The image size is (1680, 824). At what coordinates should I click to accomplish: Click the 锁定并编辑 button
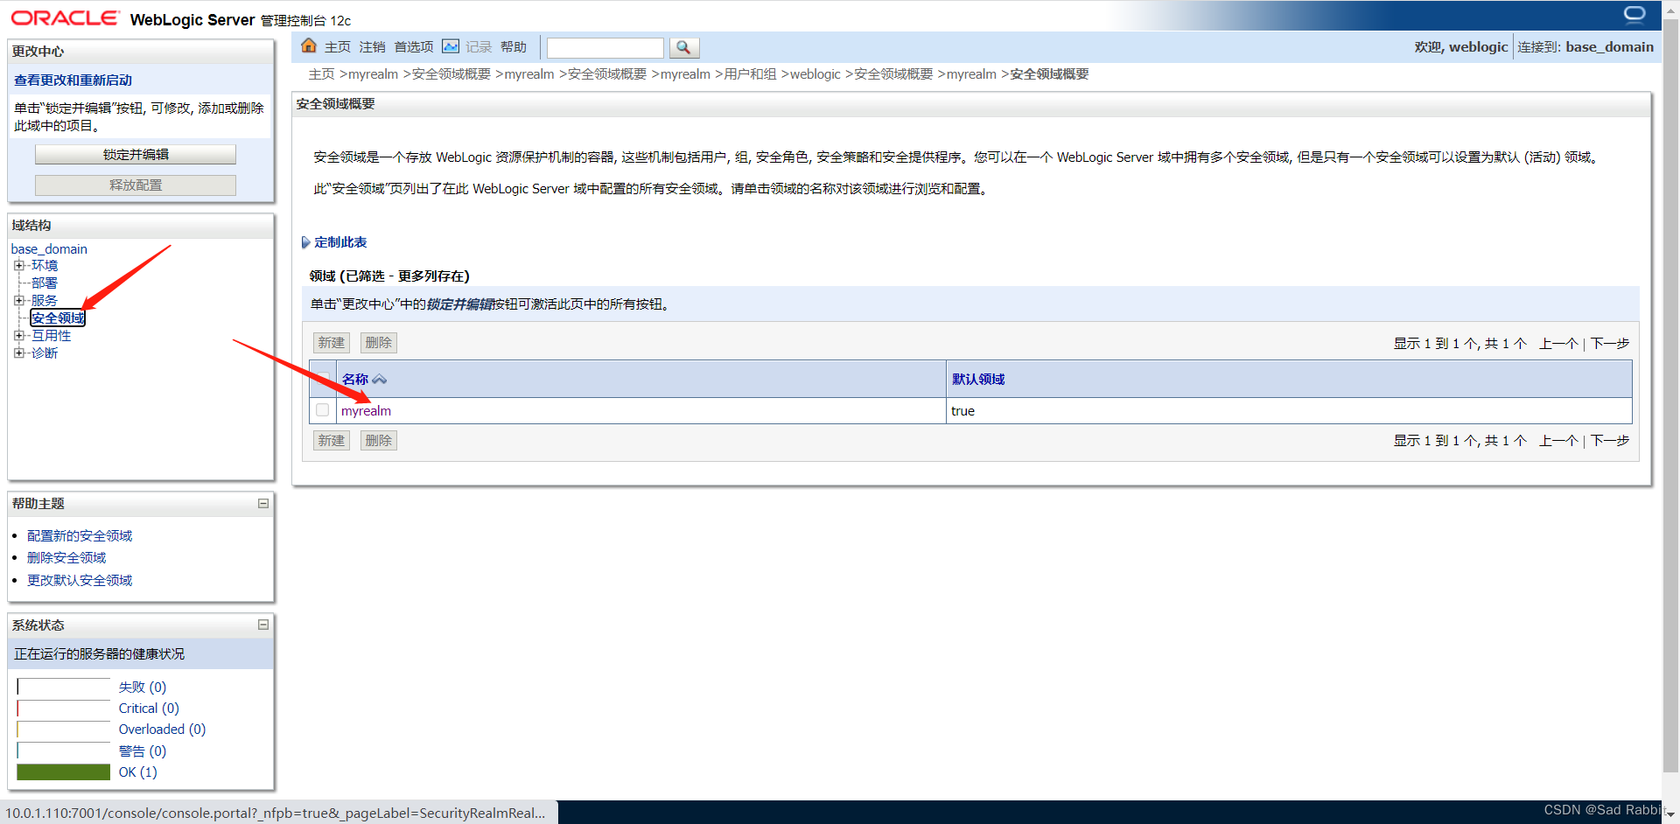click(x=136, y=154)
